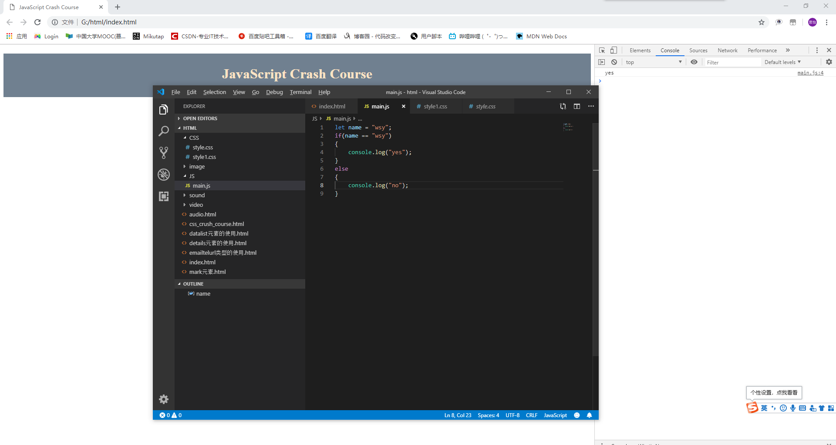Click the Open Changes icon in editor
This screenshot has height=445, width=836.
pos(563,106)
